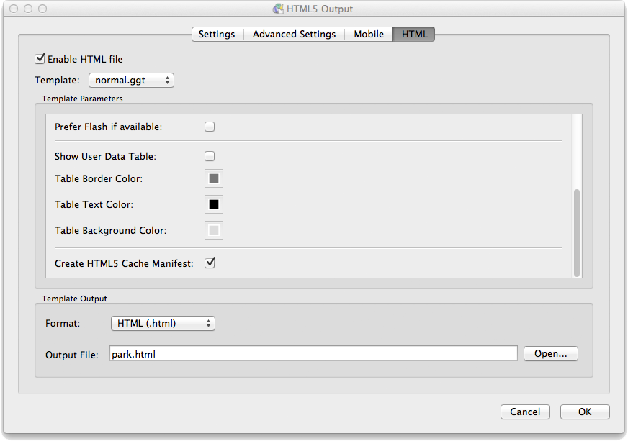The image size is (628, 441).
Task: Uncheck the Enable HTML file checkbox
Action: (40, 59)
